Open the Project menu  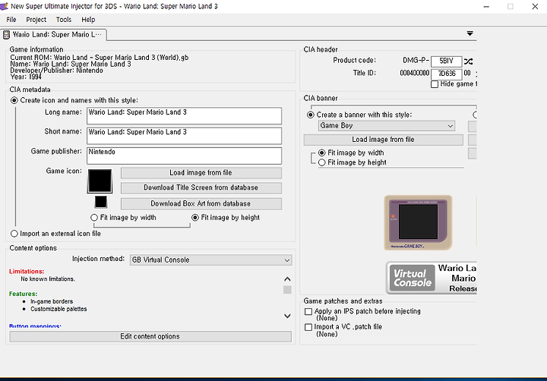(x=36, y=20)
